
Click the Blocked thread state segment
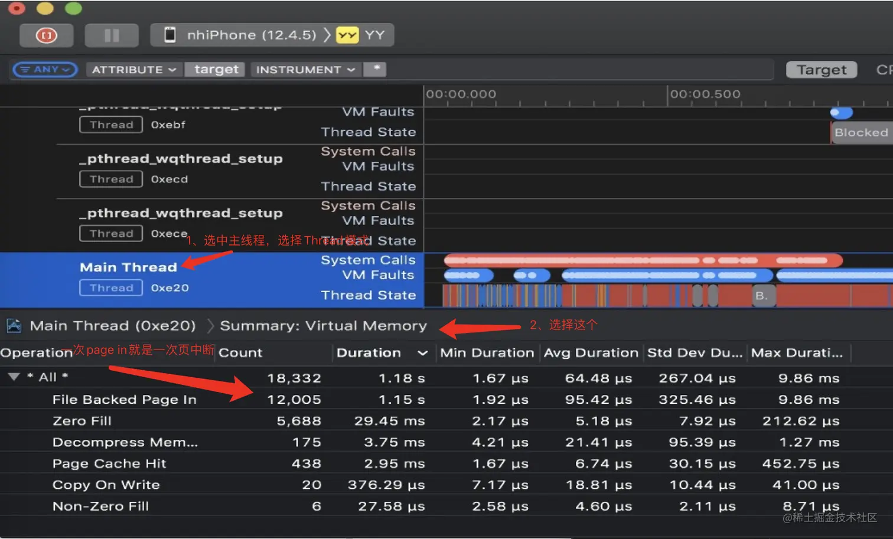point(861,133)
